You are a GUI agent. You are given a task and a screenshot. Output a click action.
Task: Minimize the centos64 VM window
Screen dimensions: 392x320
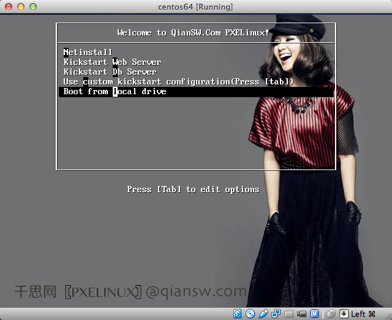point(20,6)
